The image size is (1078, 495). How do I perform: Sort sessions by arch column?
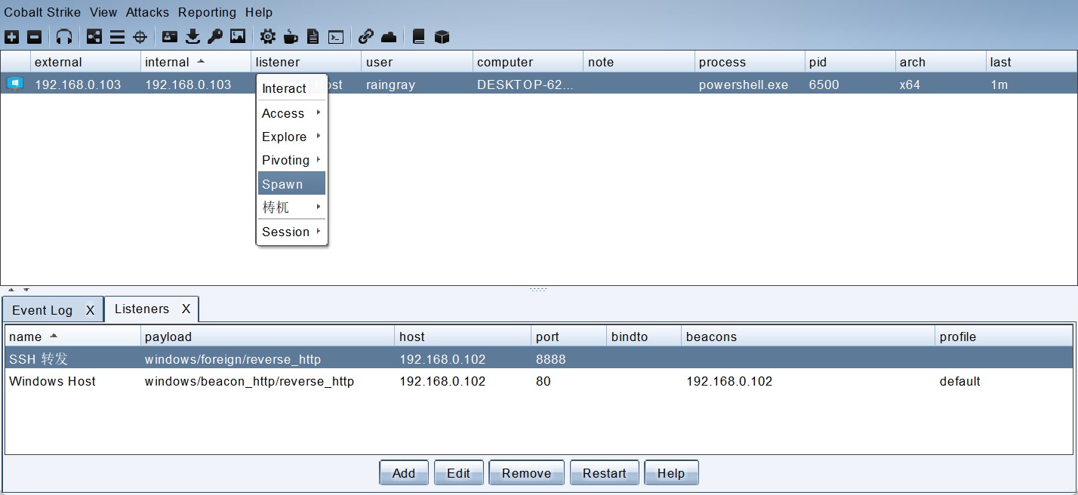941,62
